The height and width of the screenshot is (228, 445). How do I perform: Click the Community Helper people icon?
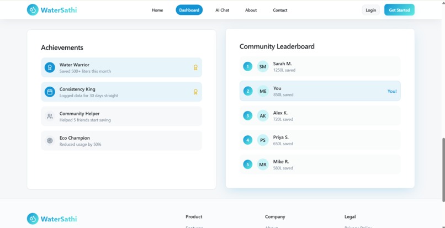coord(50,116)
